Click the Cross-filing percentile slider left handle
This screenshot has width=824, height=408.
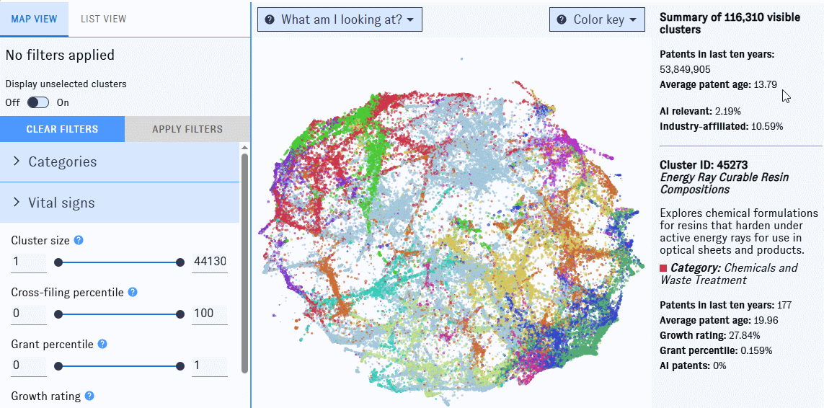click(58, 314)
